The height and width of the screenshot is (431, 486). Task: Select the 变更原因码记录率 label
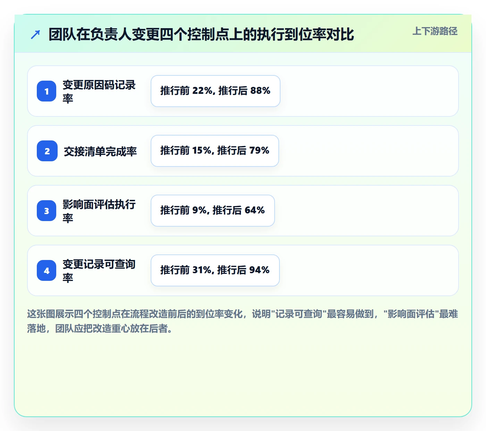click(99, 91)
